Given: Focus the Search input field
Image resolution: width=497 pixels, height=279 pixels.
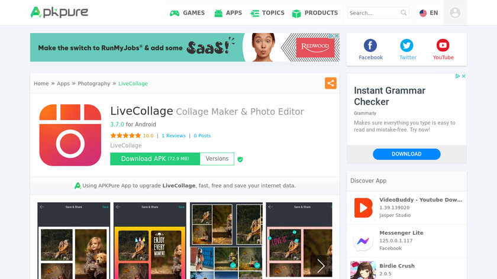Looking at the screenshot, I should click(x=374, y=13).
